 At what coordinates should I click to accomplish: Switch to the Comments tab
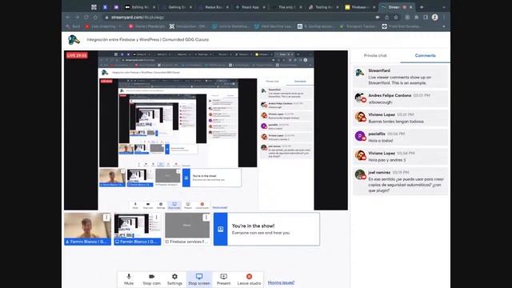pos(425,55)
